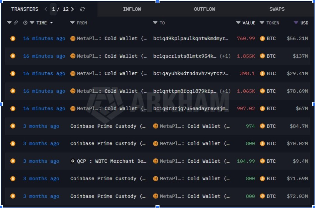Click Bitcoin chain icon in 398.1 row
Image resolution: width=315 pixels, height=208 pixels.
(x=13, y=73)
